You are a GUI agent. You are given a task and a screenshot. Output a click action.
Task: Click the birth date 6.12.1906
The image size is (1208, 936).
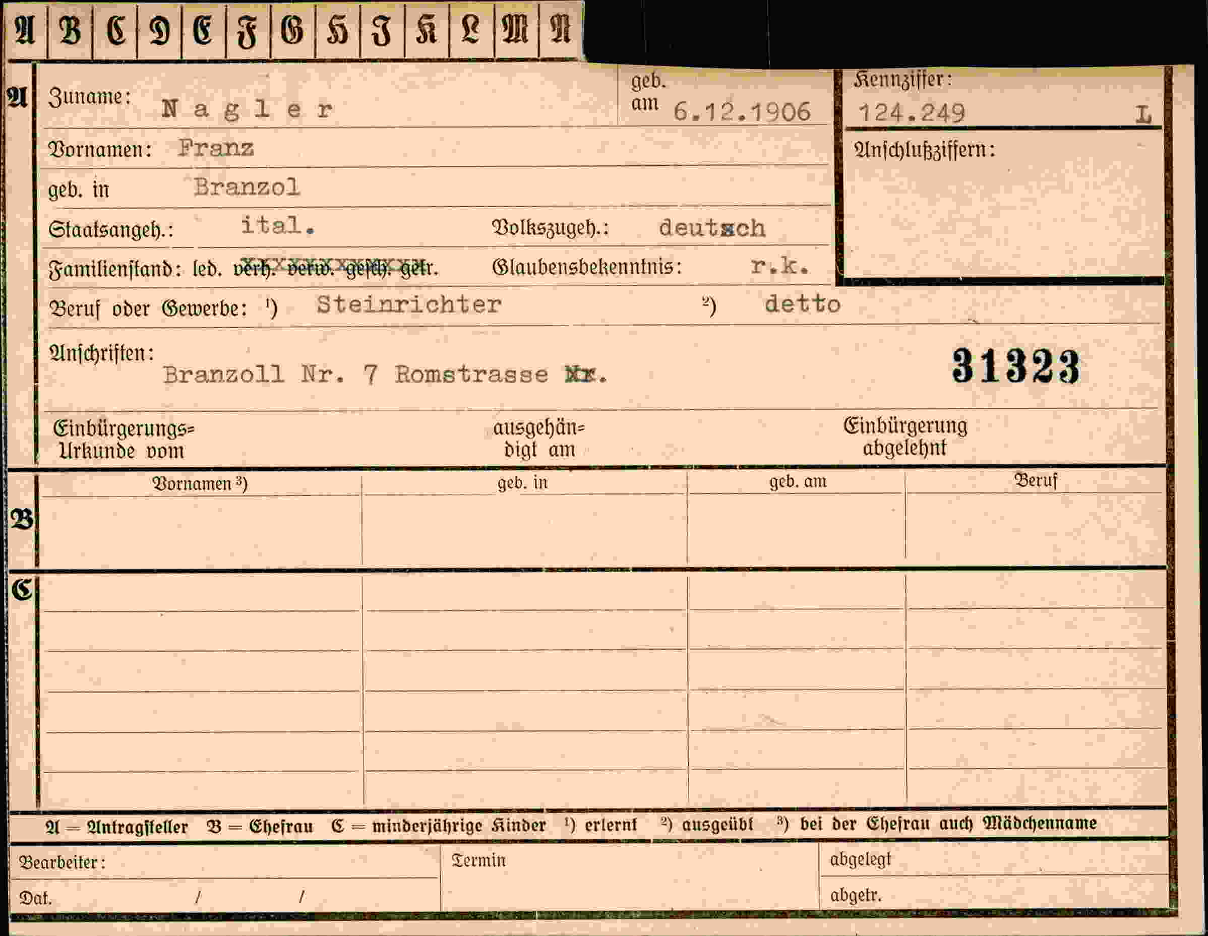click(742, 112)
